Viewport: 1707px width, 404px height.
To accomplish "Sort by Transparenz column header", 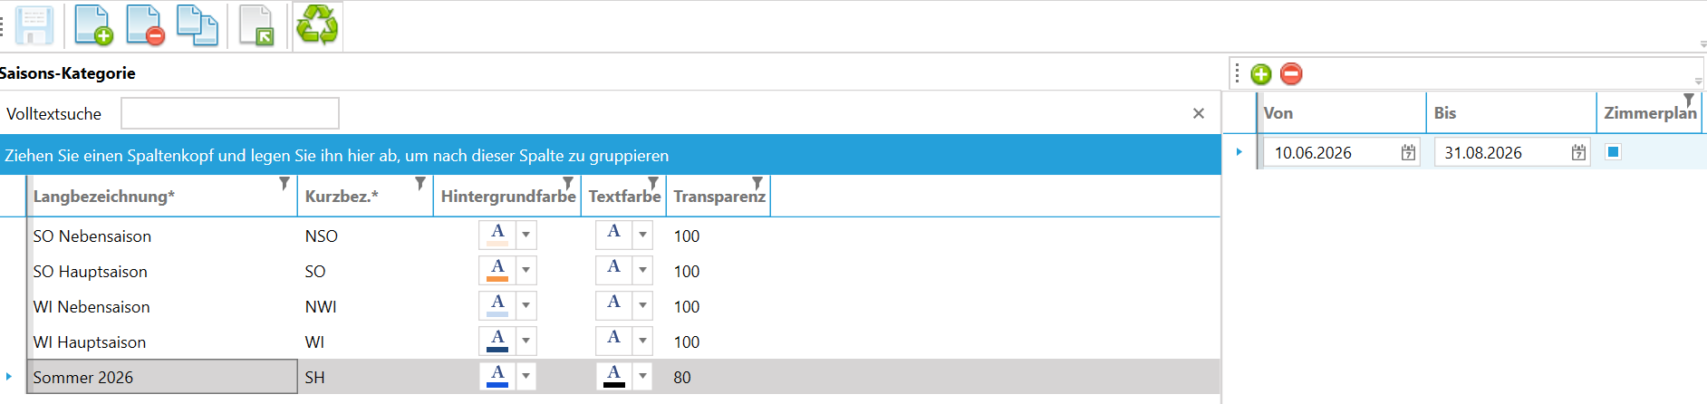I will [x=718, y=197].
